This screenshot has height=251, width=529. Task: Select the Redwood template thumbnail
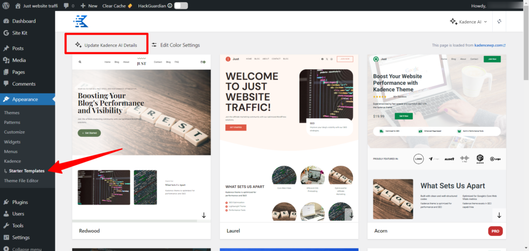(142, 138)
